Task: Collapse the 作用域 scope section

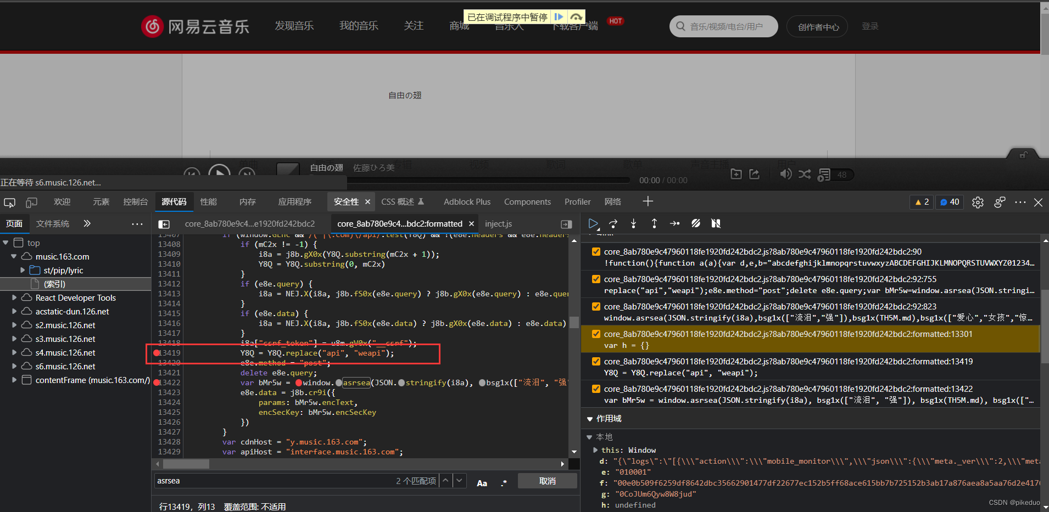Action: point(590,419)
